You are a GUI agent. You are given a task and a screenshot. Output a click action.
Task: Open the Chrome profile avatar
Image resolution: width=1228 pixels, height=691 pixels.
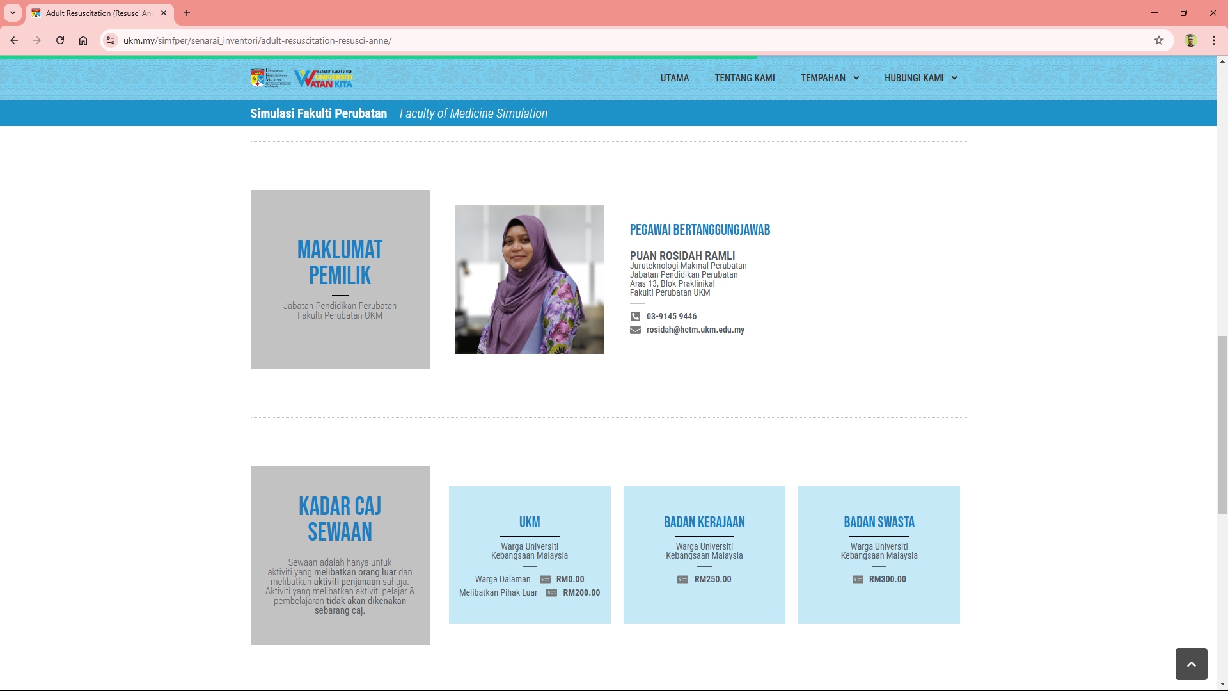1190,40
